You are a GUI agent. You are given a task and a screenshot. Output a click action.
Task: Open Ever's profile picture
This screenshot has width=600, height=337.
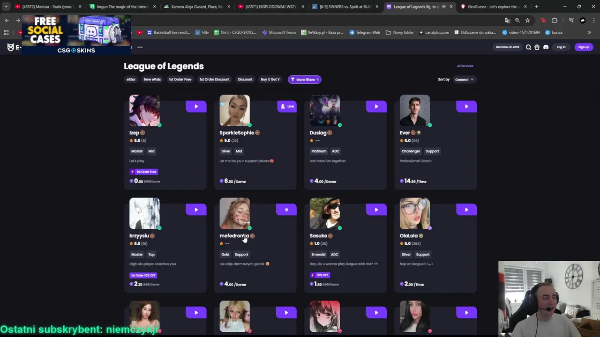415,110
